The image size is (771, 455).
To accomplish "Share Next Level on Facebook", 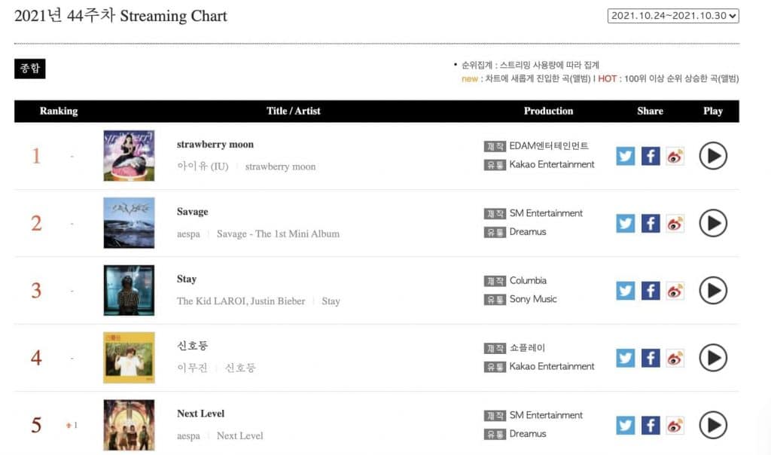I will (x=651, y=426).
